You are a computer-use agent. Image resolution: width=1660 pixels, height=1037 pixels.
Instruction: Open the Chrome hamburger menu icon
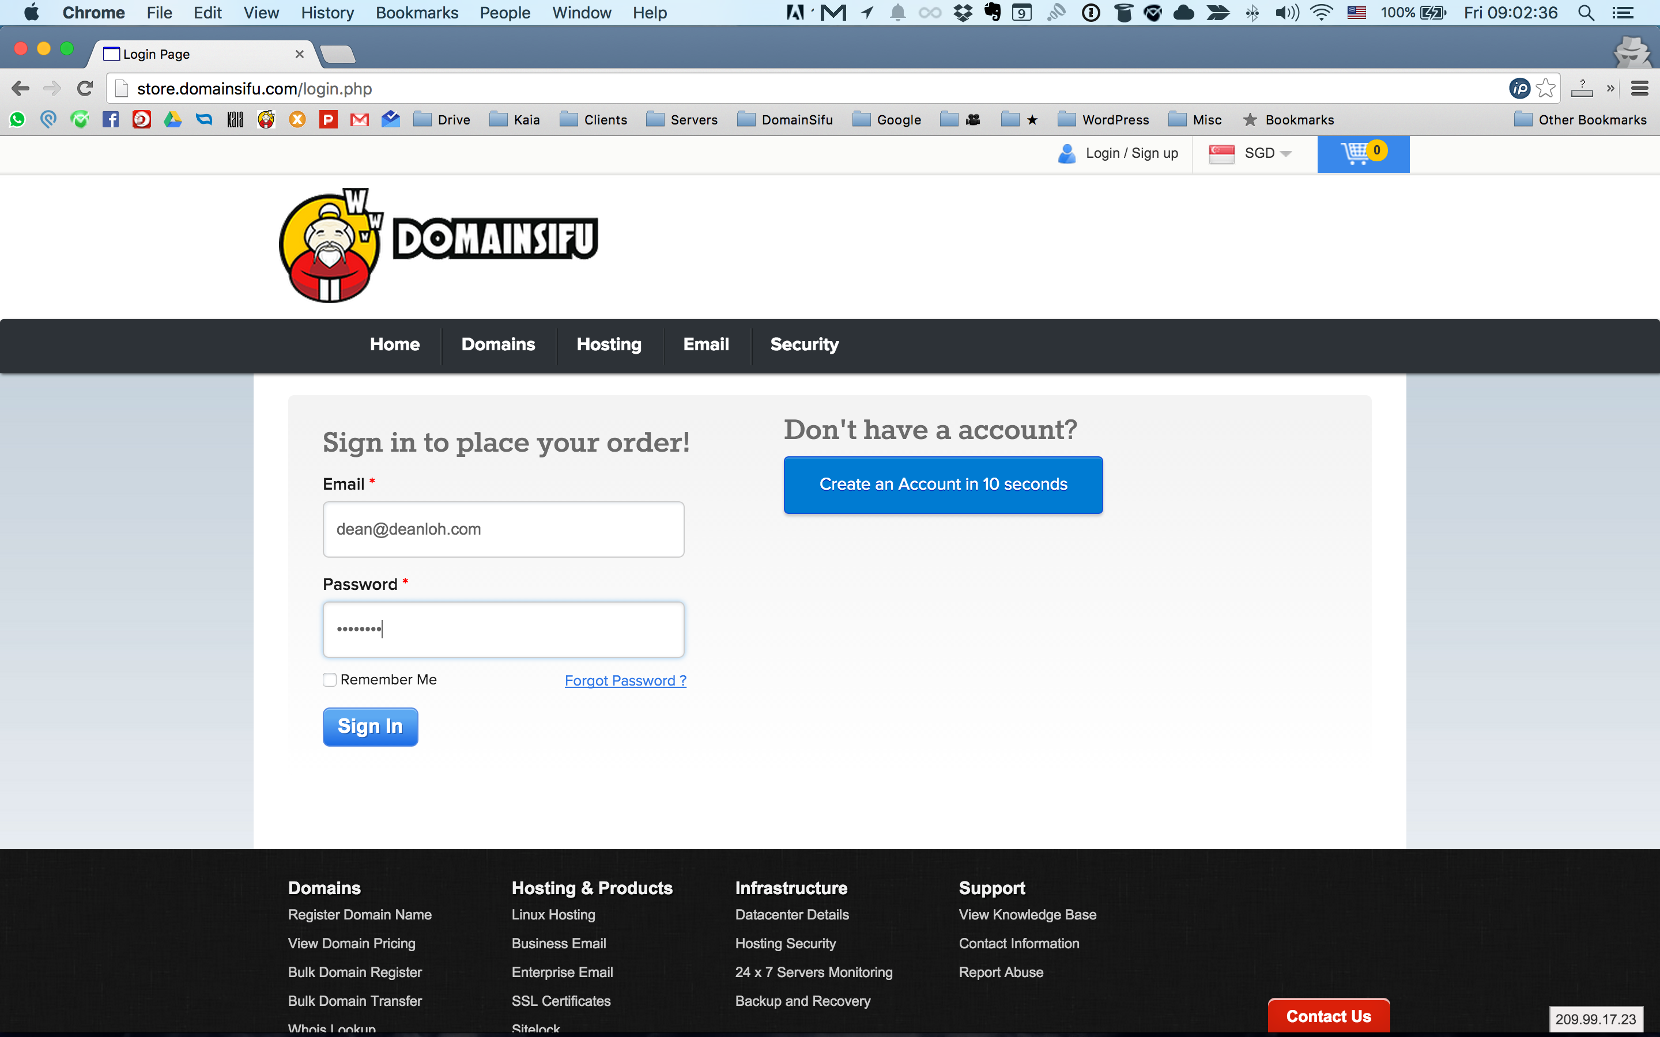tap(1639, 89)
